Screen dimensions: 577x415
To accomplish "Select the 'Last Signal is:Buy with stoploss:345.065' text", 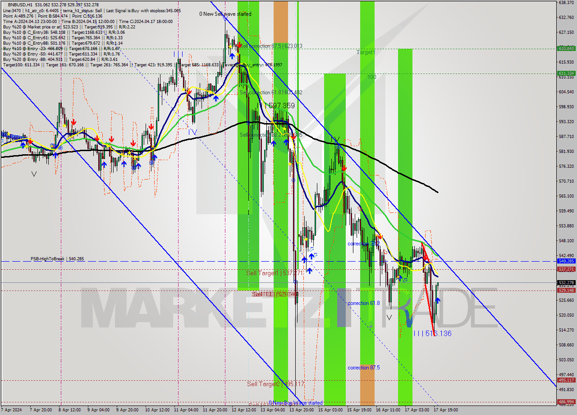I will click(x=143, y=10).
